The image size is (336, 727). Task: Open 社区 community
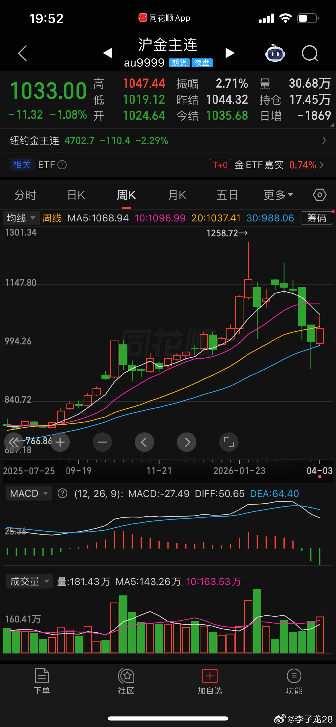pos(126,681)
